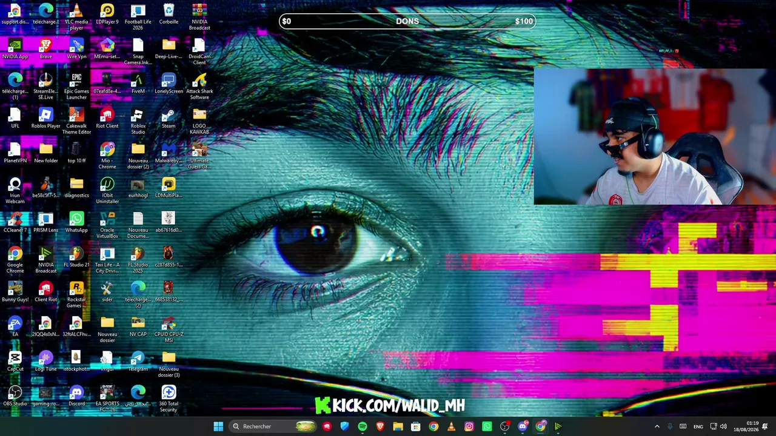Open the VLC media player desktop shortcut
The width and height of the screenshot is (776, 436).
[76, 16]
